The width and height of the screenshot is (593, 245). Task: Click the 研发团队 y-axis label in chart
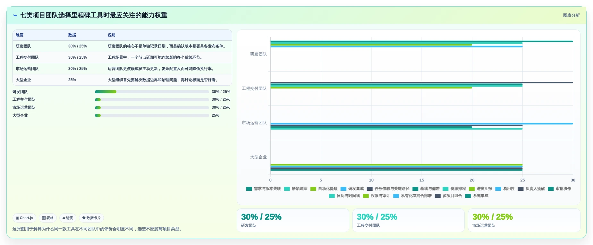point(258,54)
